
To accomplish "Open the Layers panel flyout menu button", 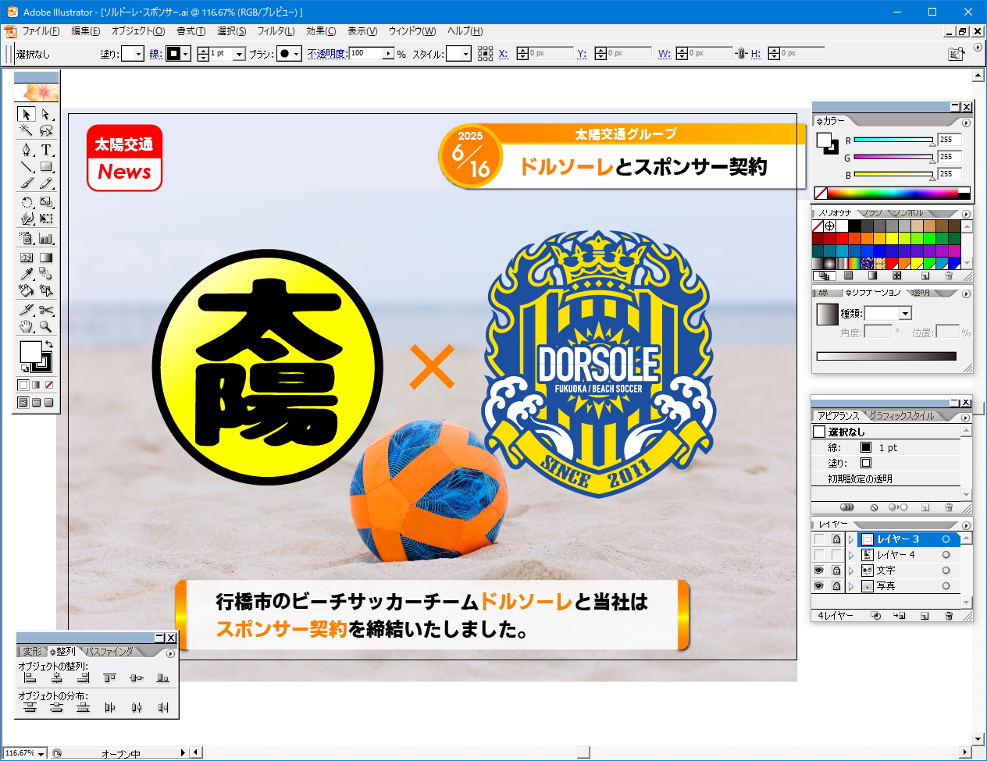I will 966,525.
